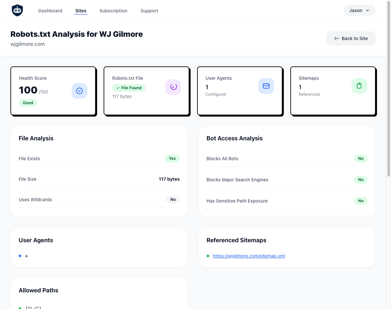The image size is (391, 309).
Task: Go to the Dashboard nav item
Action: coord(50,11)
